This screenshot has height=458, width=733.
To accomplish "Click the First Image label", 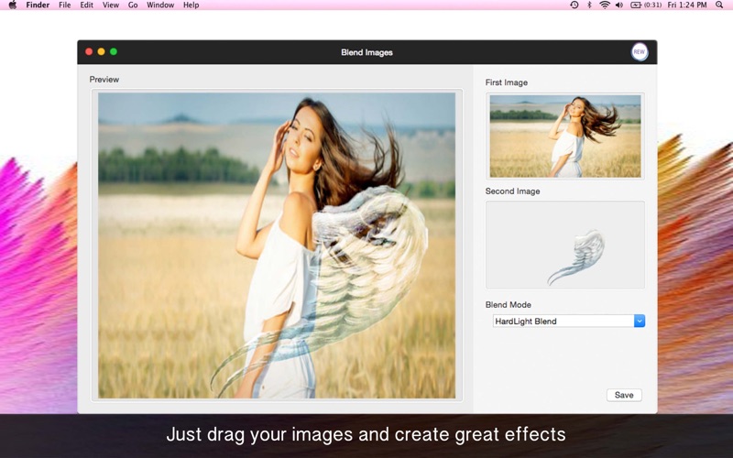I will [507, 82].
